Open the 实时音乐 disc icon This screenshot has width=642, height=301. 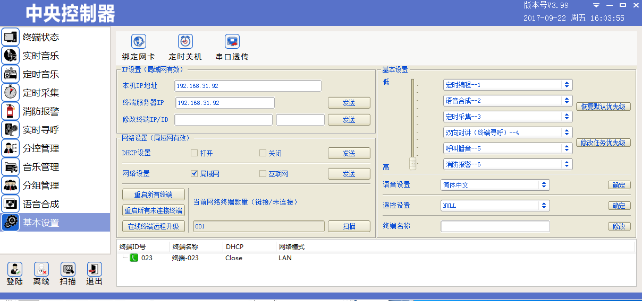click(x=10, y=56)
